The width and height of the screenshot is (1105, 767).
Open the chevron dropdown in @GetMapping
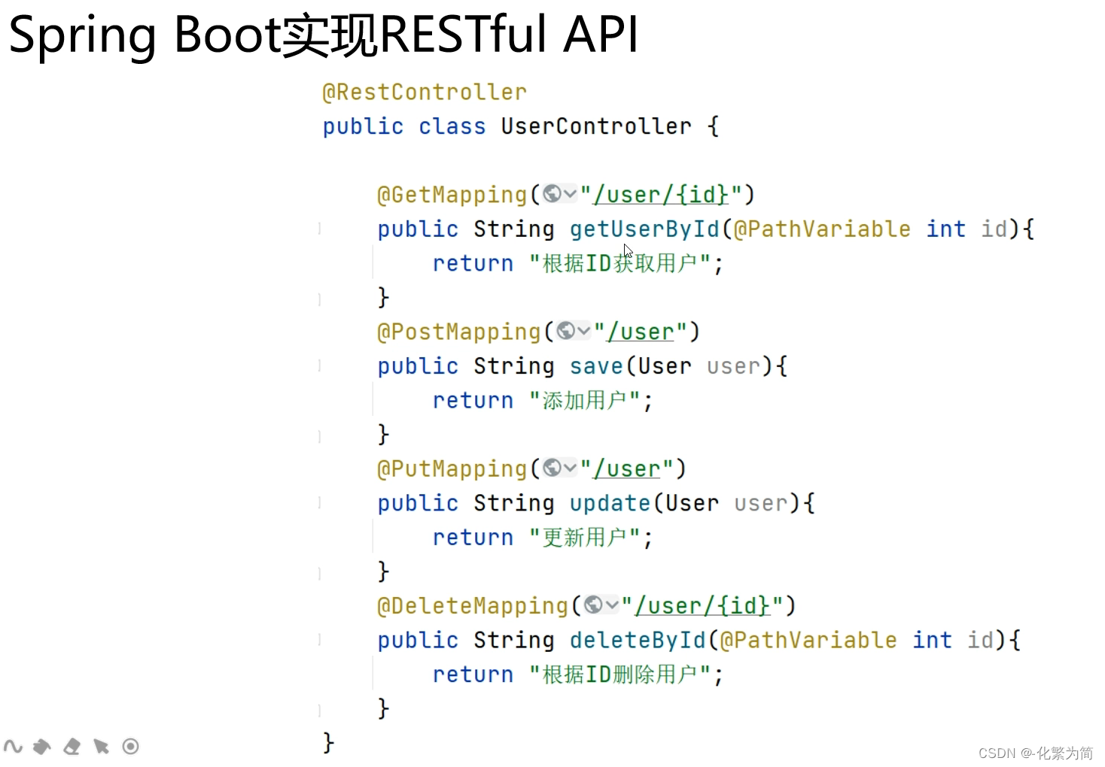[570, 194]
